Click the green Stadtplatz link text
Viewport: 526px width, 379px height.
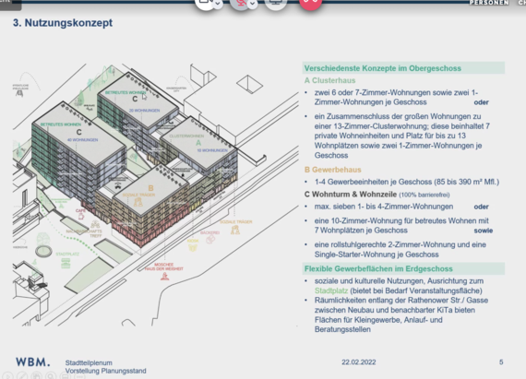coord(331,290)
